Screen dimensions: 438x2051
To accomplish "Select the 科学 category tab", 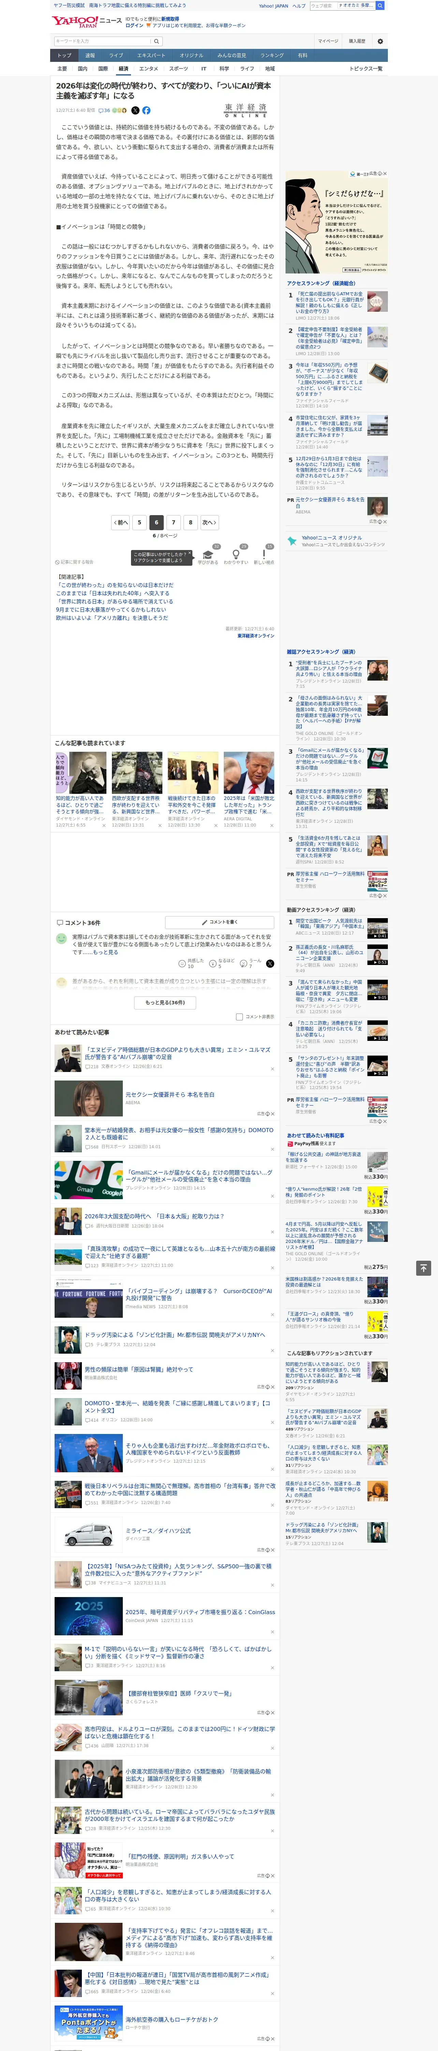I will click(224, 68).
